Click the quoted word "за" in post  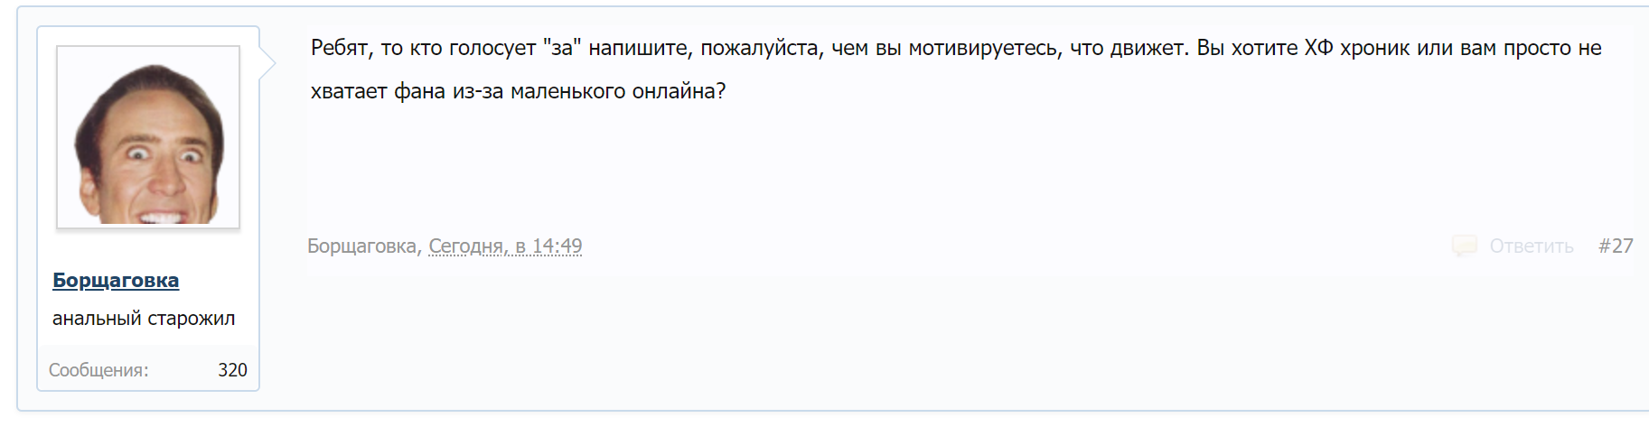click(561, 48)
